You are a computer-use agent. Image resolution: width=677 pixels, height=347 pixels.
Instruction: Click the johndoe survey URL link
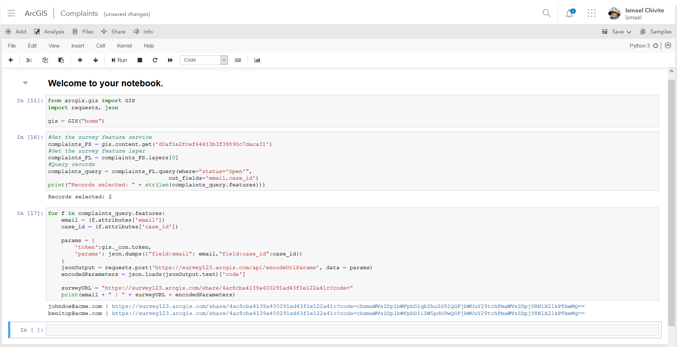(348, 306)
